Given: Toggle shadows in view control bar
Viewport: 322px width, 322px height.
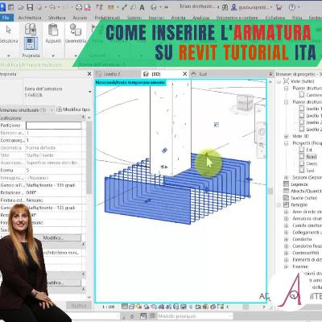Looking at the screenshot, I should pyautogui.click(x=147, y=307).
